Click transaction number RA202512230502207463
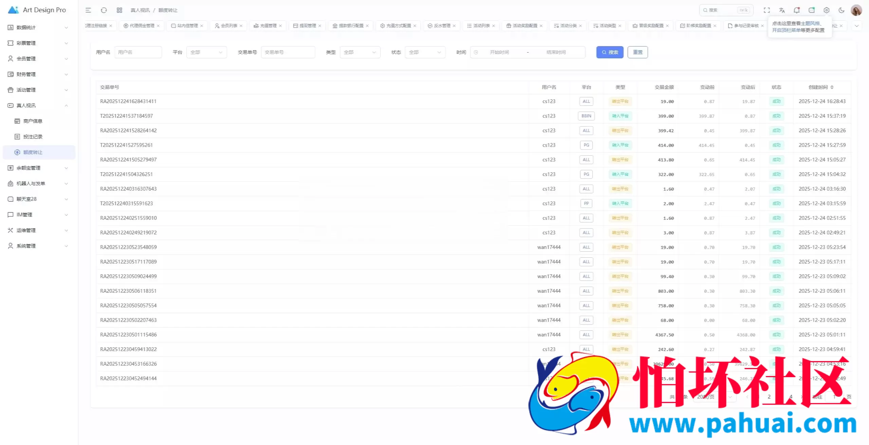The image size is (869, 445). click(x=128, y=320)
